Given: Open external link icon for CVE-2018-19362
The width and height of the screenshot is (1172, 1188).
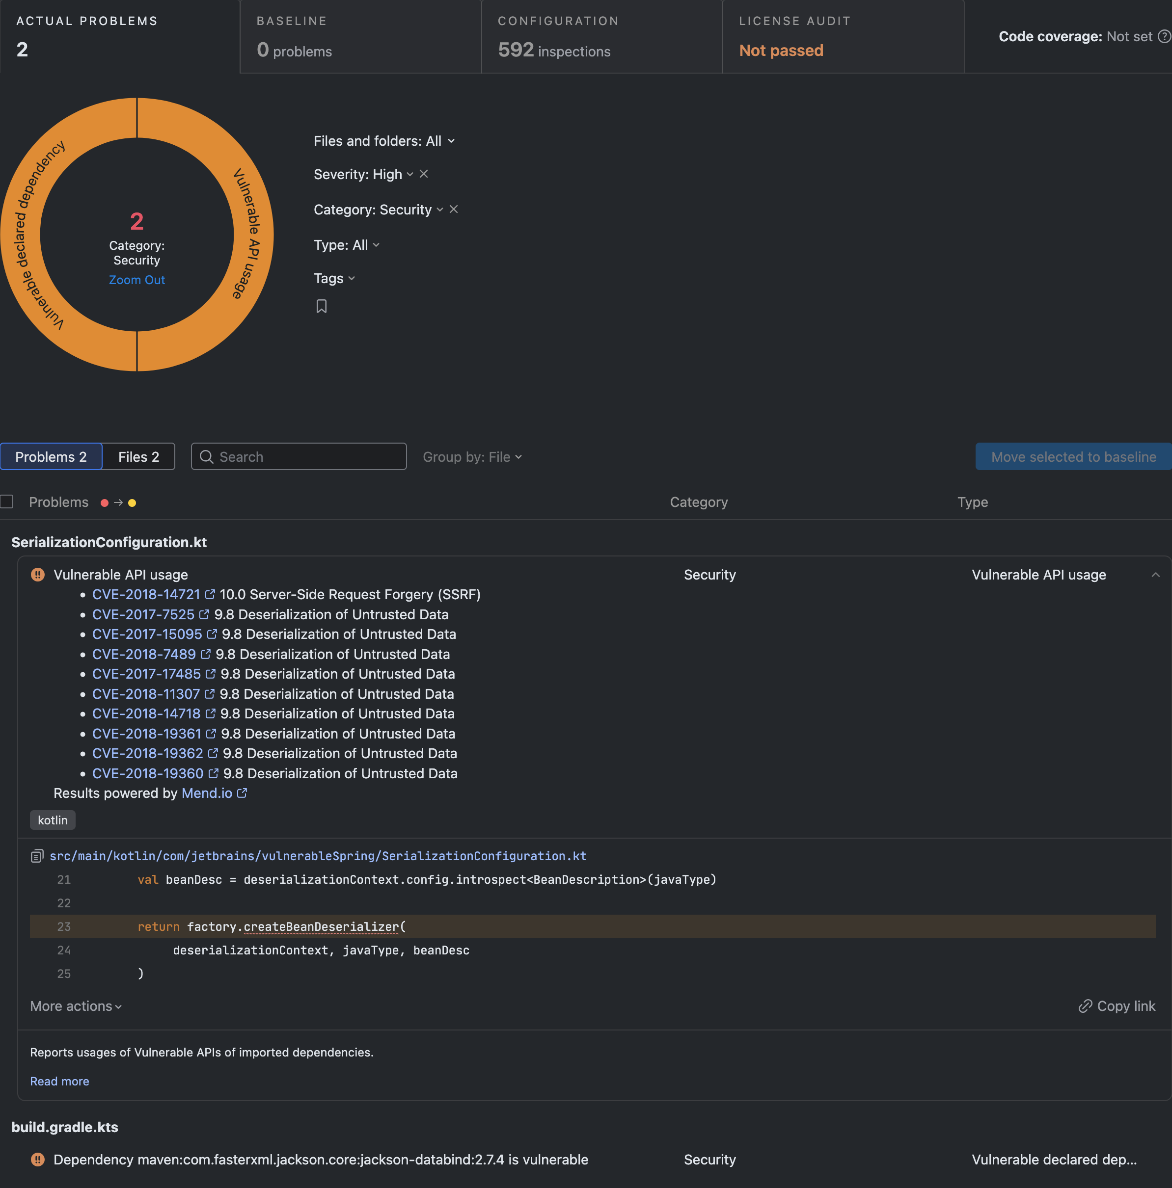Looking at the screenshot, I should click(213, 753).
